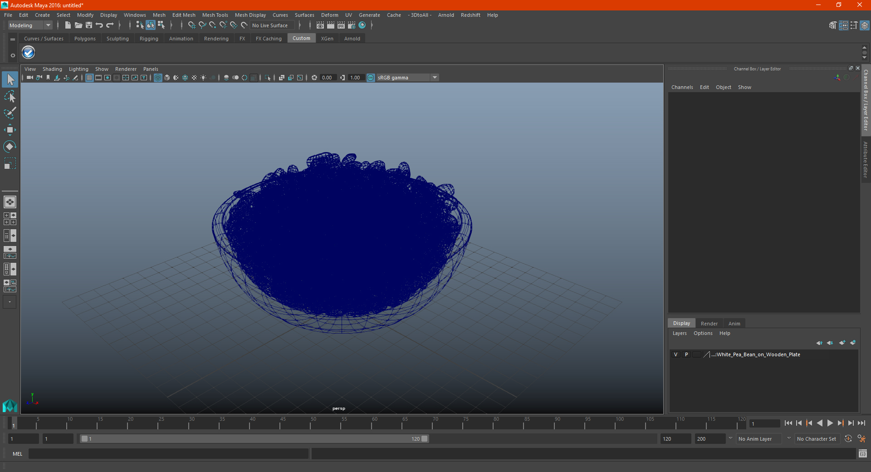
Task: Redo with the redo arrow icon
Action: (x=110, y=25)
